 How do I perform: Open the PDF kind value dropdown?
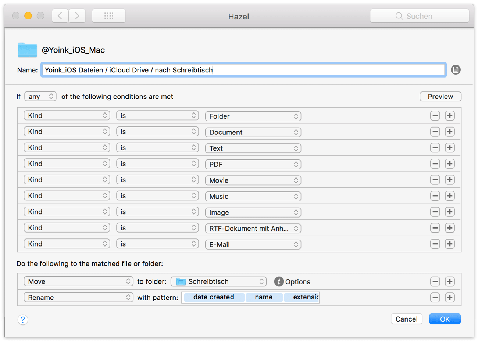pos(253,164)
